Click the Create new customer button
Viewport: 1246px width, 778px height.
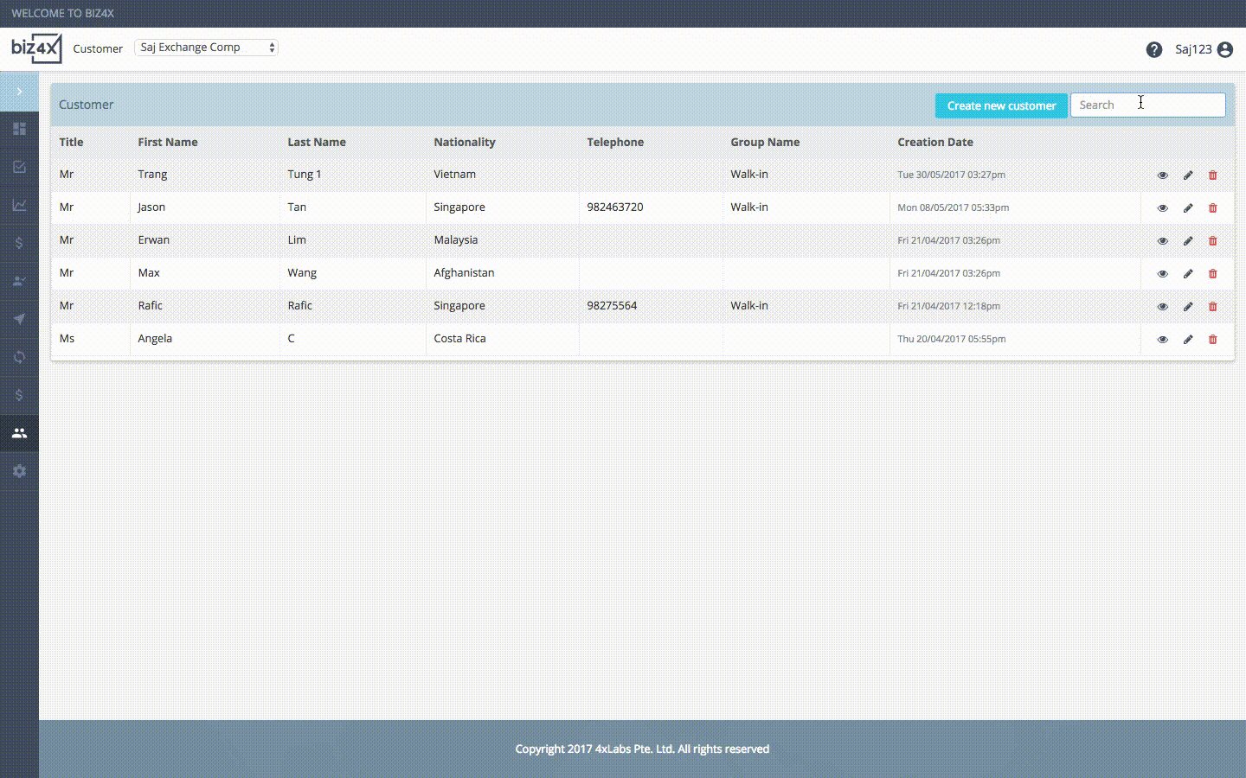click(1001, 105)
